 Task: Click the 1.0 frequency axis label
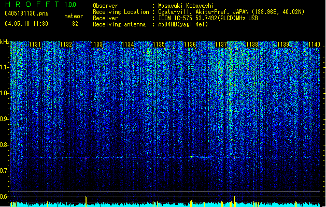coord(4,93)
